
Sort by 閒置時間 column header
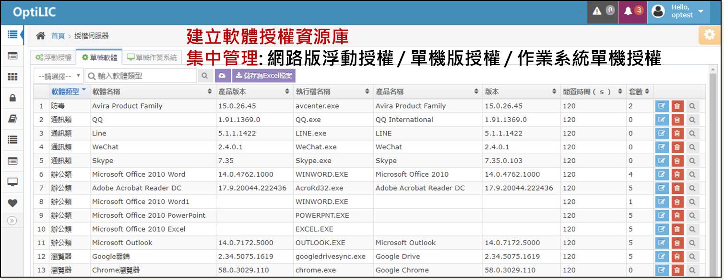tap(593, 91)
